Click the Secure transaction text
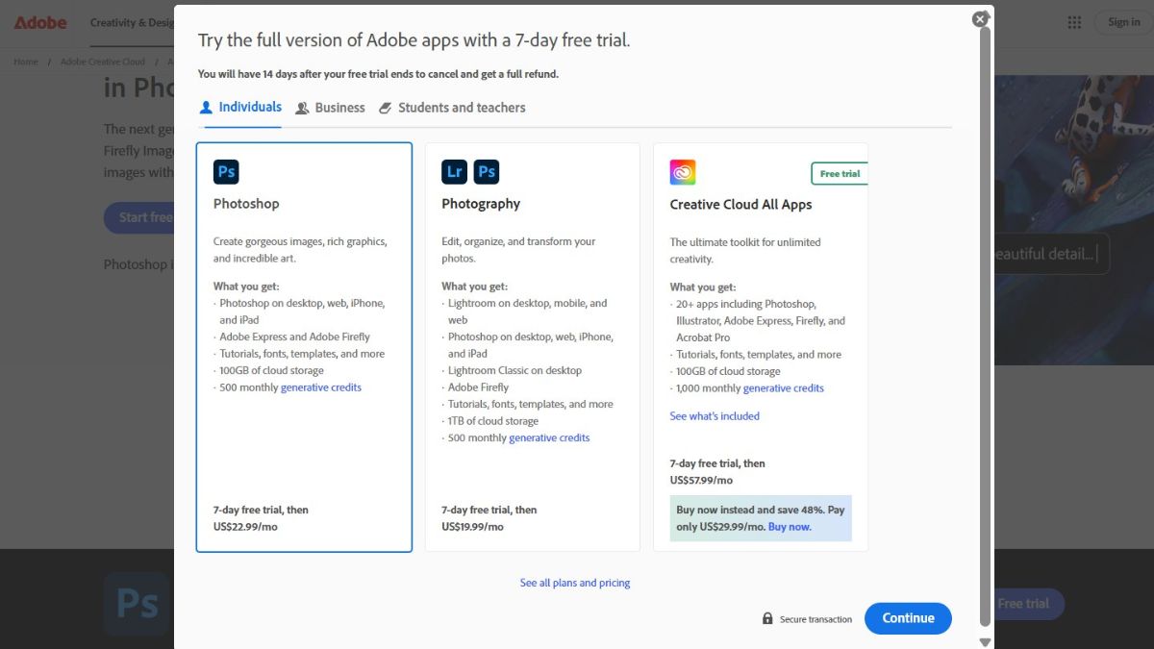Screen dimensions: 1154x649 point(815,619)
